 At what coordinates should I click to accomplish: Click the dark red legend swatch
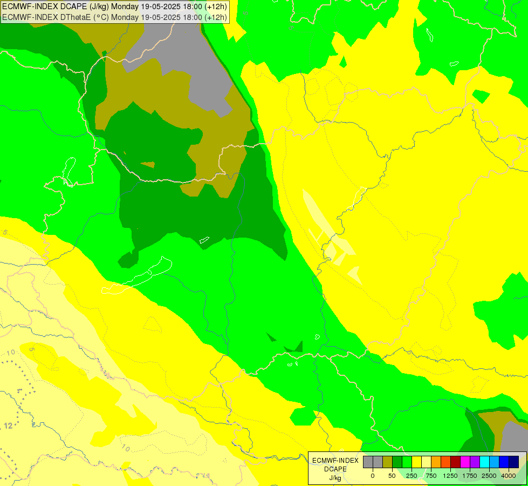point(456,462)
